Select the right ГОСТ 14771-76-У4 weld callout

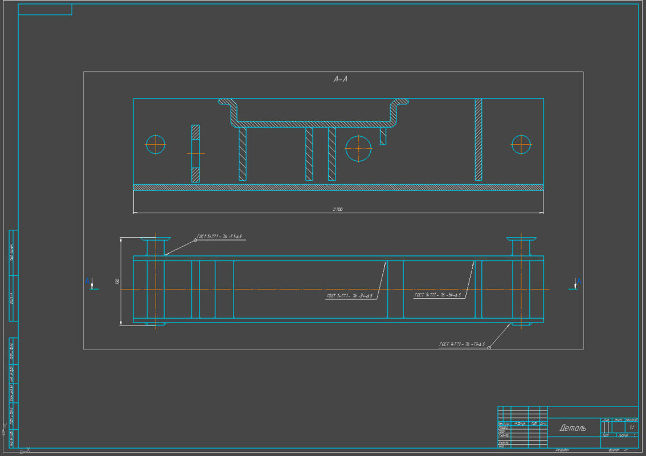438,295
